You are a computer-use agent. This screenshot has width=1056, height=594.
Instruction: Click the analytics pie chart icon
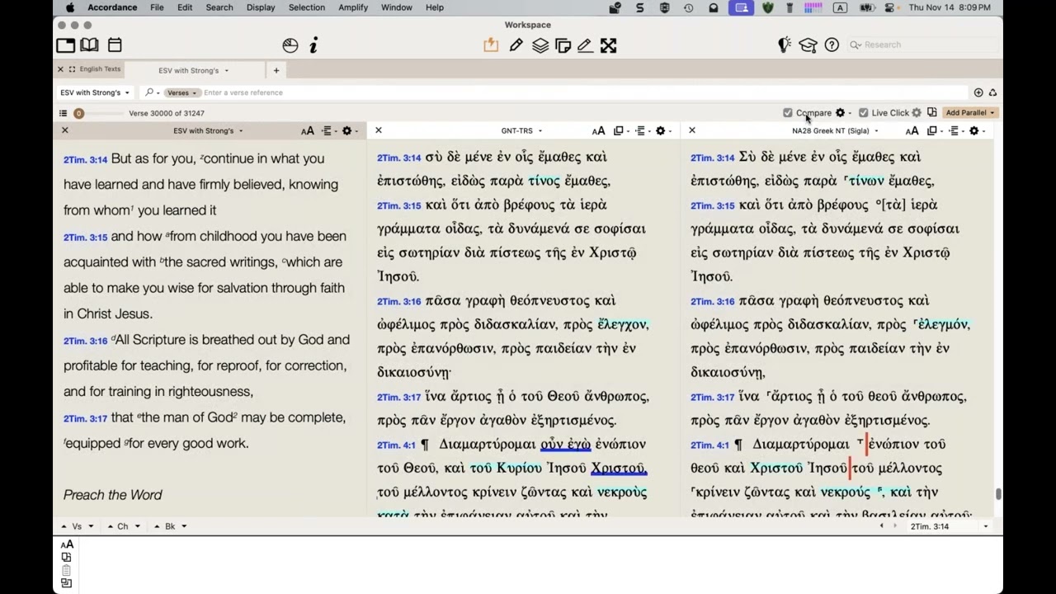coord(290,46)
